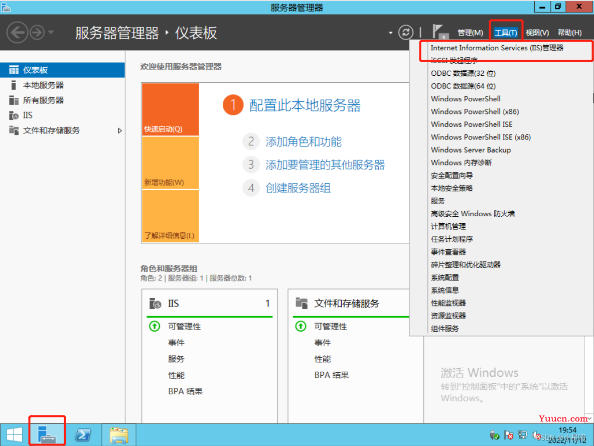
Task: Expand the 文件和存储服务 sidebar arrow
Action: click(120, 131)
